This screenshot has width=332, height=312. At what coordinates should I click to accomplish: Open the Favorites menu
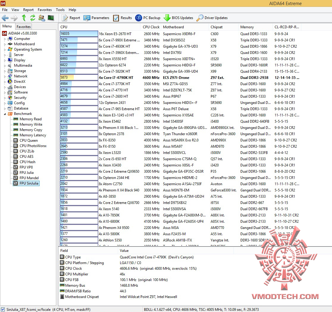pyautogui.click(x=45, y=10)
